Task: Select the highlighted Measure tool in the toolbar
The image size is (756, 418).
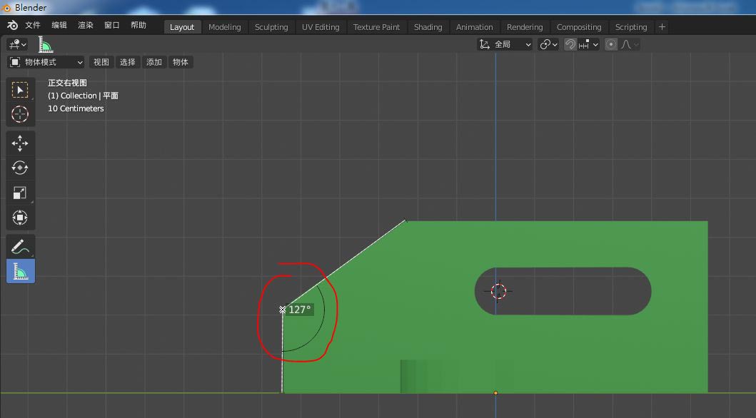Action: [x=20, y=271]
